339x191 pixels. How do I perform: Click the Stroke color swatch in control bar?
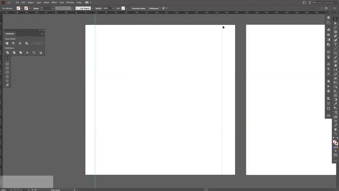coord(26,8)
